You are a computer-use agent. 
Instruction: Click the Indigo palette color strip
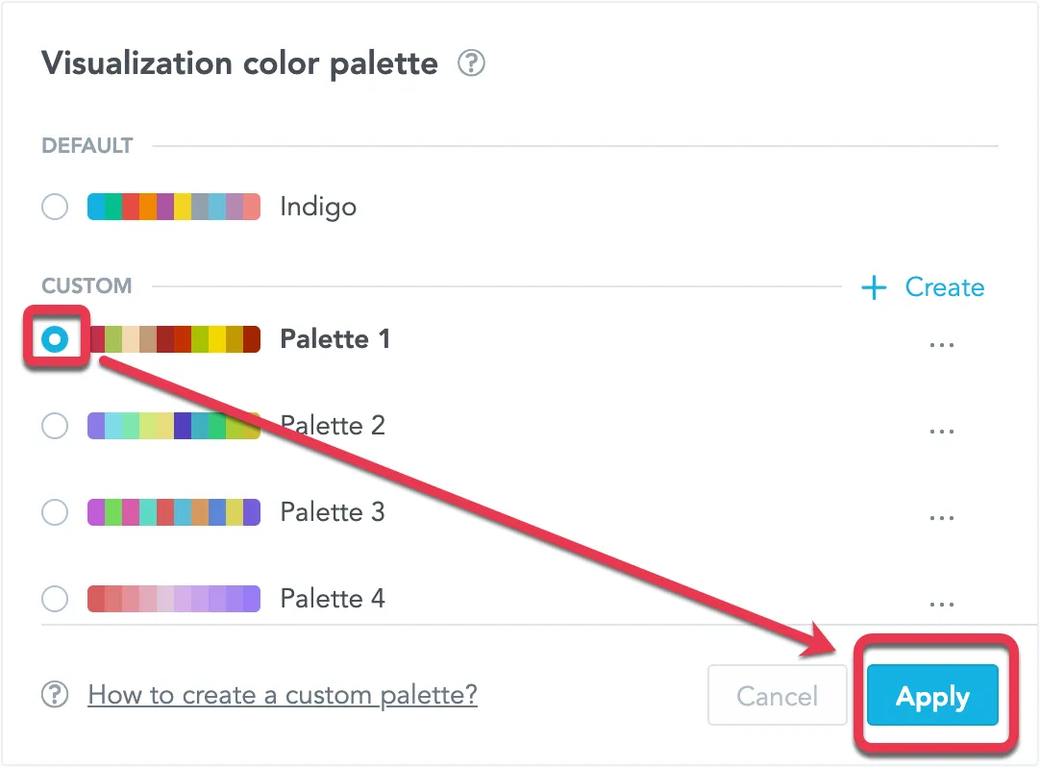[x=173, y=207]
